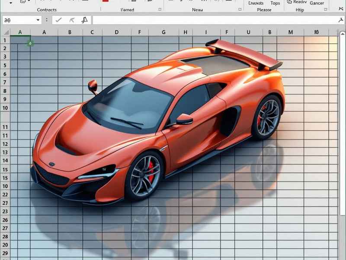Open the Neau group dialog launcher

[240, 10]
